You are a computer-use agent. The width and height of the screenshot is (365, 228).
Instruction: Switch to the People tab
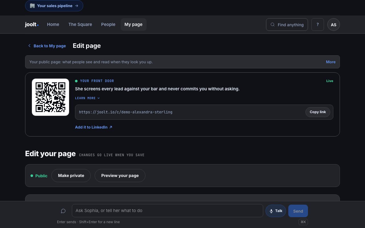(108, 25)
